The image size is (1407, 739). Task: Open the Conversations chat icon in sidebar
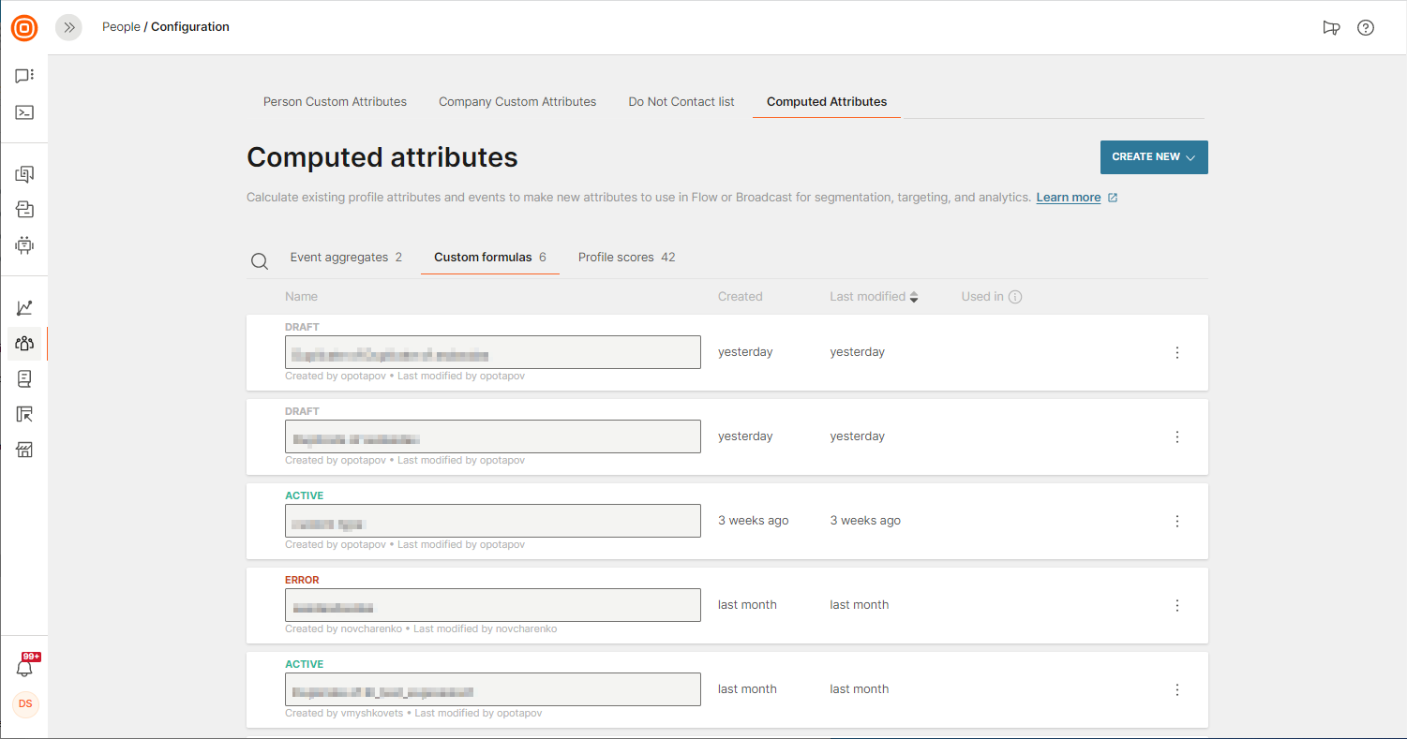(x=24, y=76)
